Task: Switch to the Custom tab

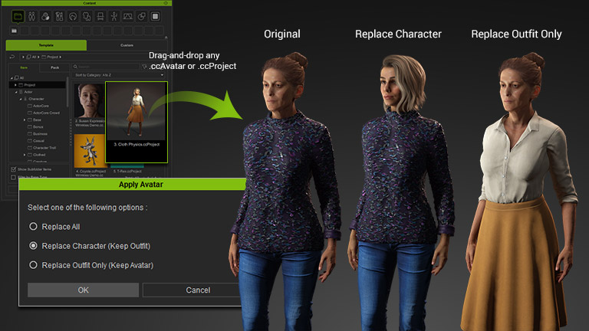Action: 127,45
